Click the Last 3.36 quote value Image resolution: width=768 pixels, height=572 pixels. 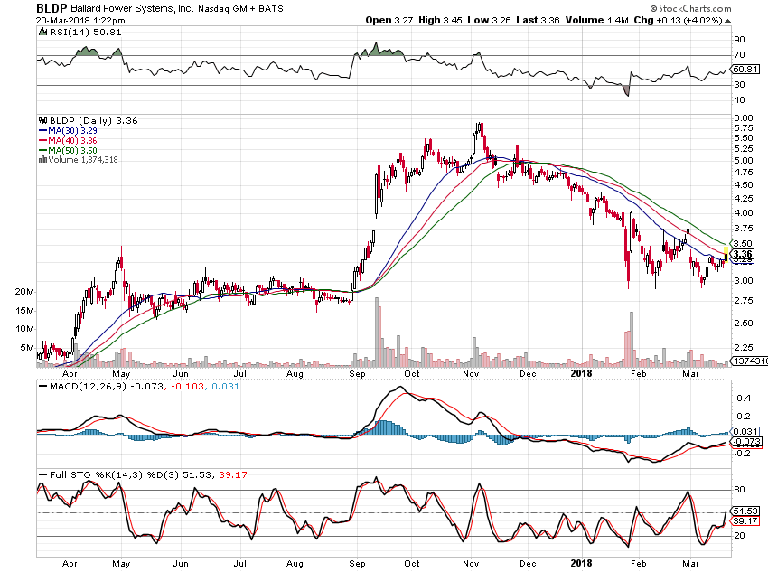tap(538, 20)
